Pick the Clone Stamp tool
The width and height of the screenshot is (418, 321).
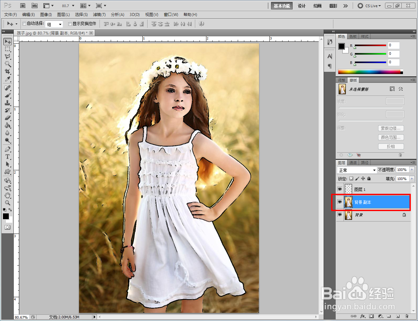click(x=8, y=103)
